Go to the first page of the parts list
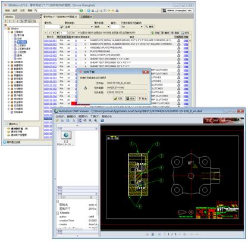 tap(46, 33)
